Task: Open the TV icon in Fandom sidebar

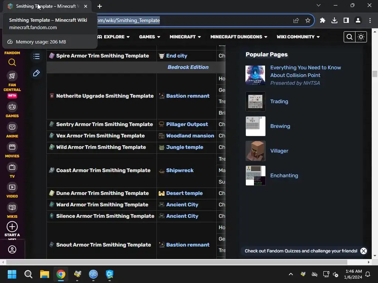Action: point(12,167)
